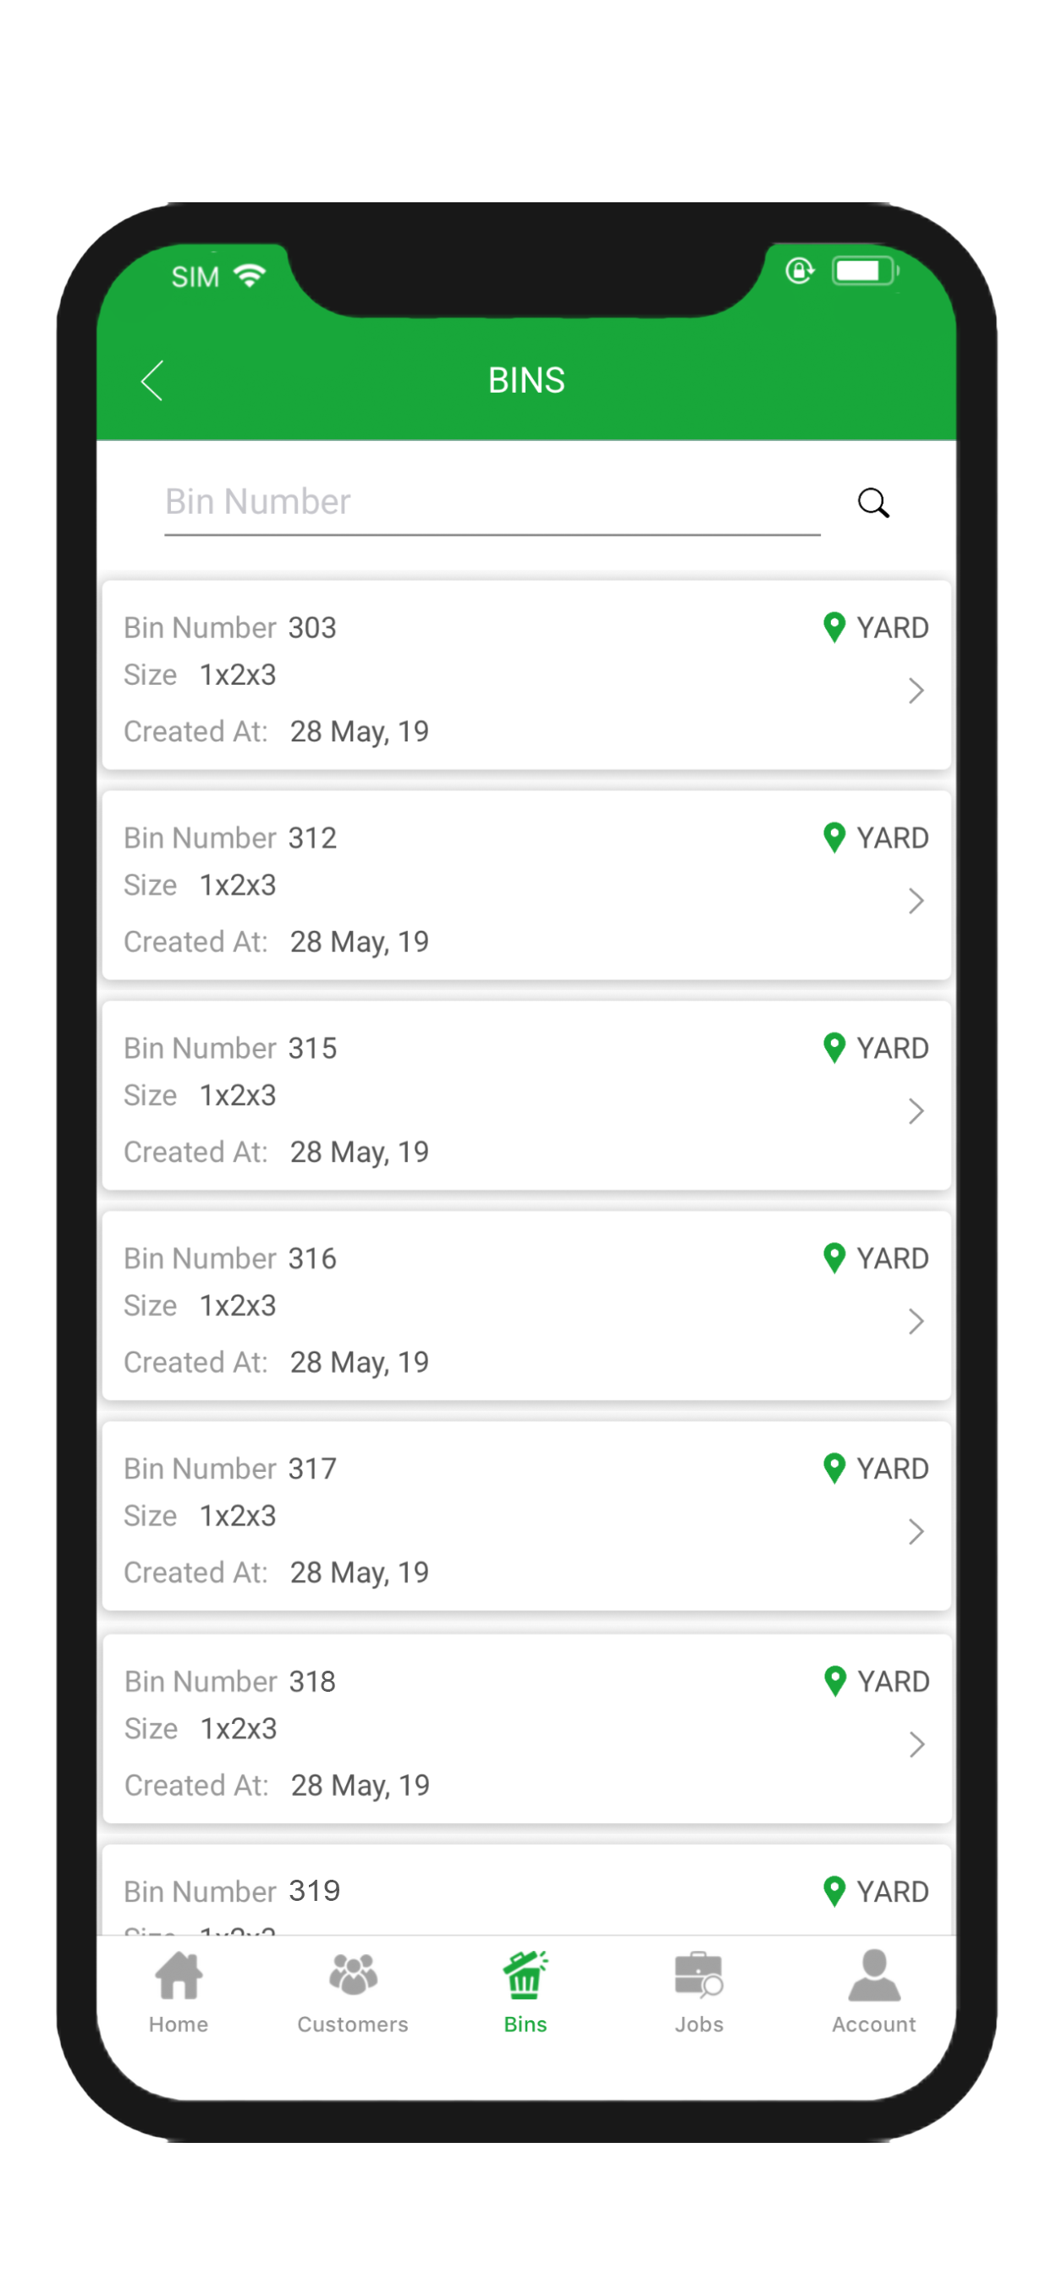Open the Home tab icon

179,1975
